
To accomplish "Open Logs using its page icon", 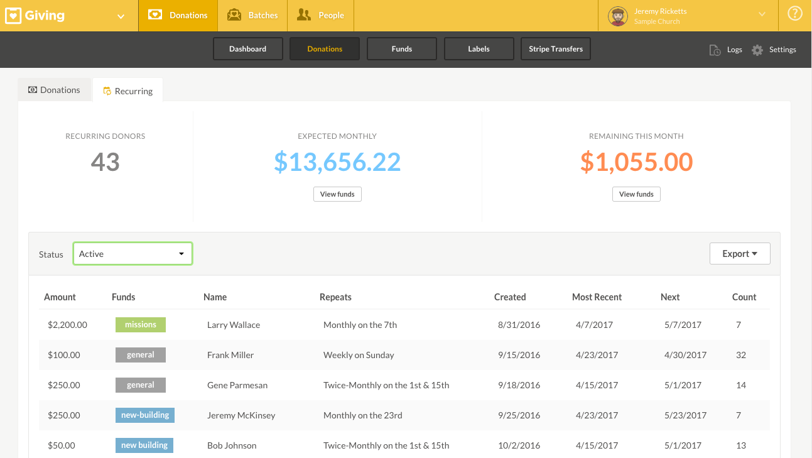I will click(x=715, y=49).
